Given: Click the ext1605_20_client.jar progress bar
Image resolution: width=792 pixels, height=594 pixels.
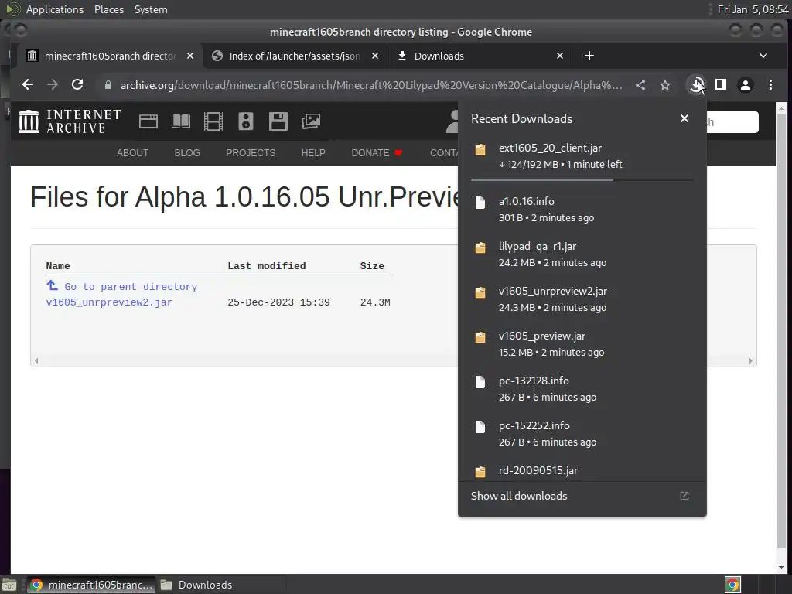Looking at the screenshot, I should [582, 179].
